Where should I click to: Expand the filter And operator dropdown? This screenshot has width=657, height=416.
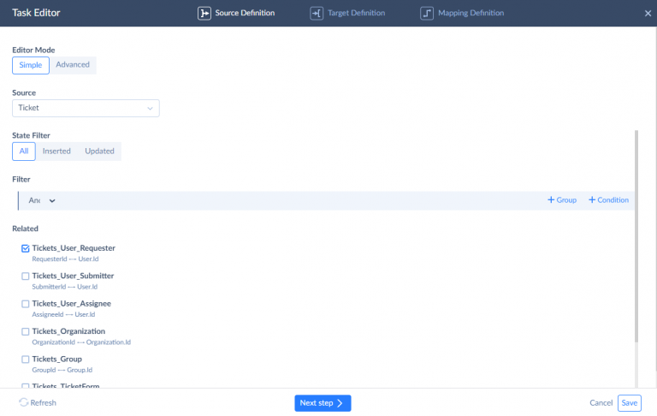click(43, 200)
